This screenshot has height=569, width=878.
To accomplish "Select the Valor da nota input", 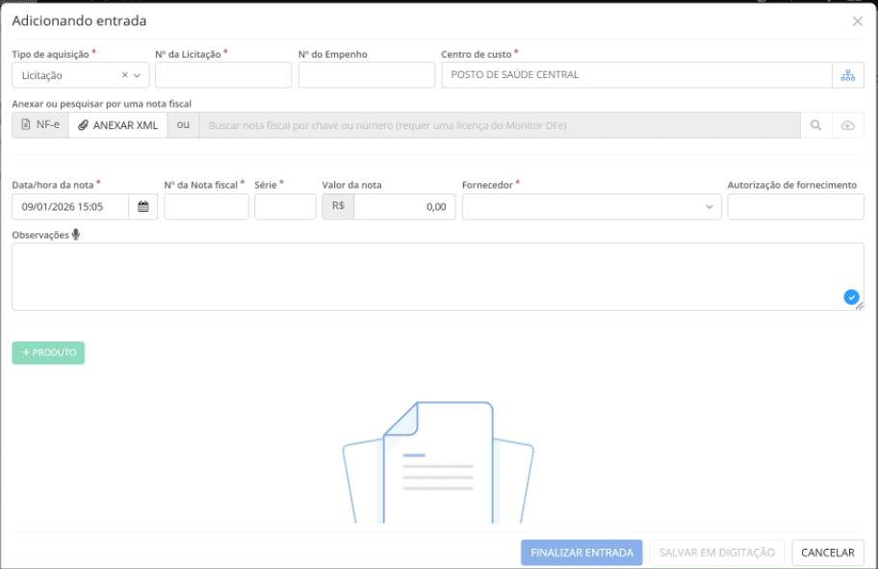I will 403,207.
